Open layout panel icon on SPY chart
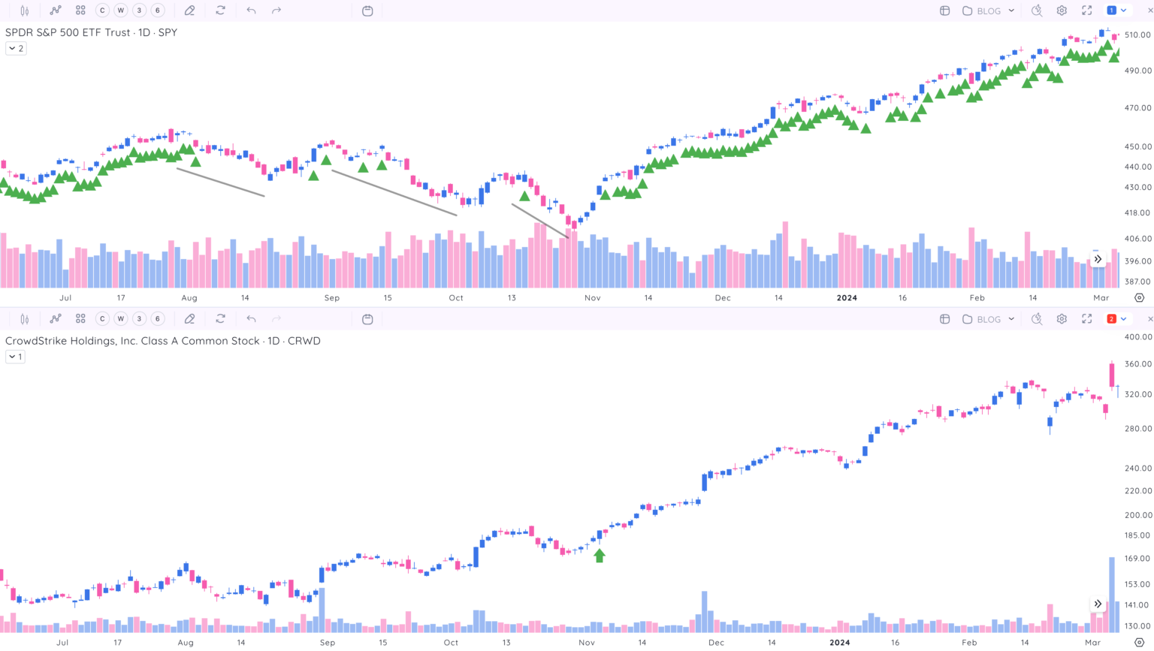Viewport: 1154px width, 651px height. pyautogui.click(x=945, y=11)
